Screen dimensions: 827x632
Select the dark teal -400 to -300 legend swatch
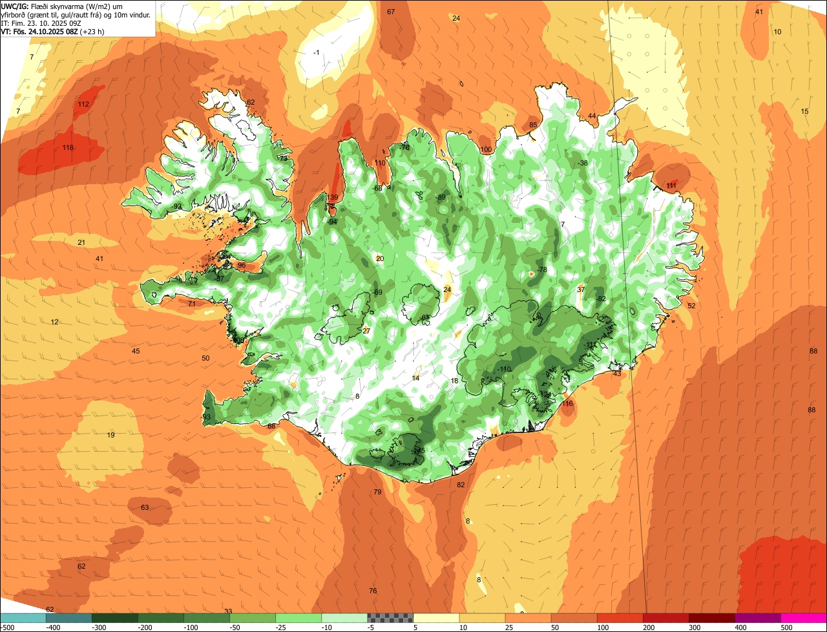[68, 618]
